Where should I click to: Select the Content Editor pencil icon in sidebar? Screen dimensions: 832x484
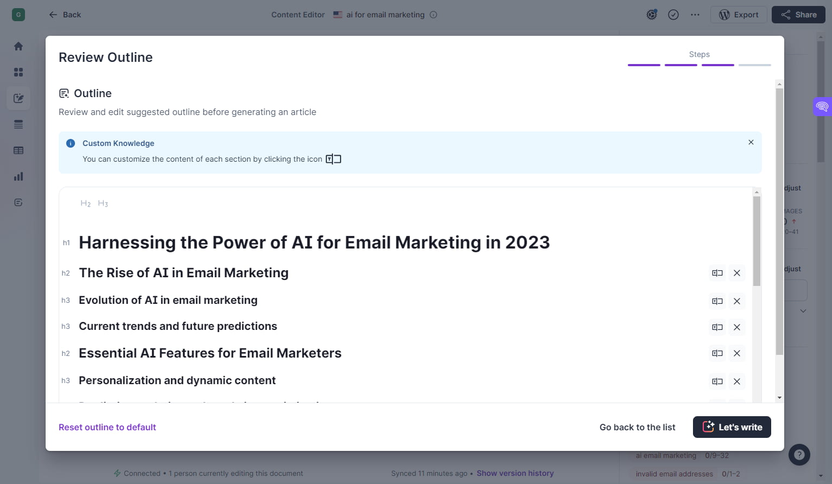18,98
